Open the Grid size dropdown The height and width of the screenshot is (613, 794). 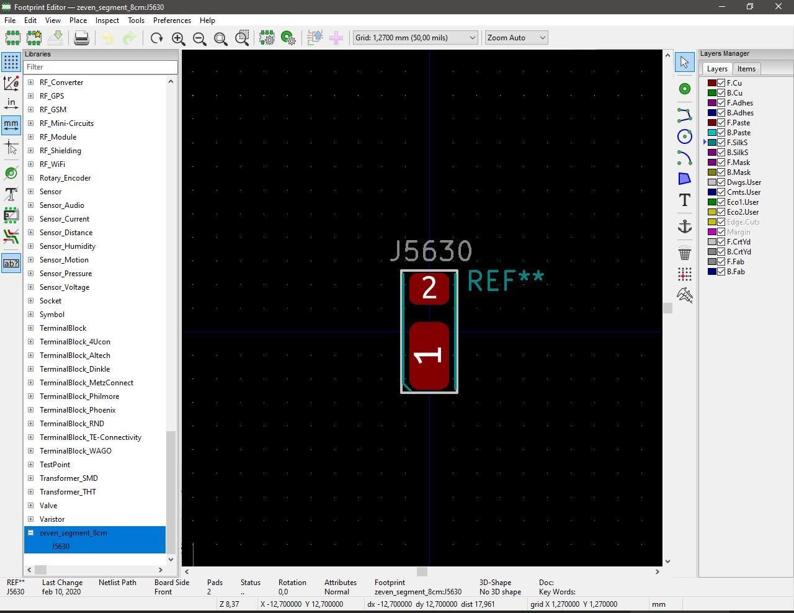coord(472,37)
